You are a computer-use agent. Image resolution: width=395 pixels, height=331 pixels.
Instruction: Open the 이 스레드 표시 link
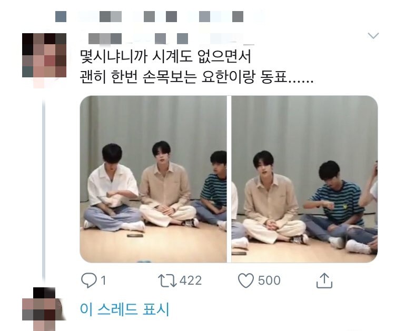(124, 309)
